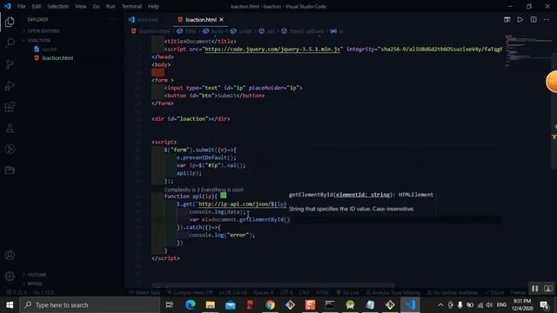Open the Accounts icon in activity bar
Image resolution: width=557 pixels, height=313 pixels.
coord(10,255)
